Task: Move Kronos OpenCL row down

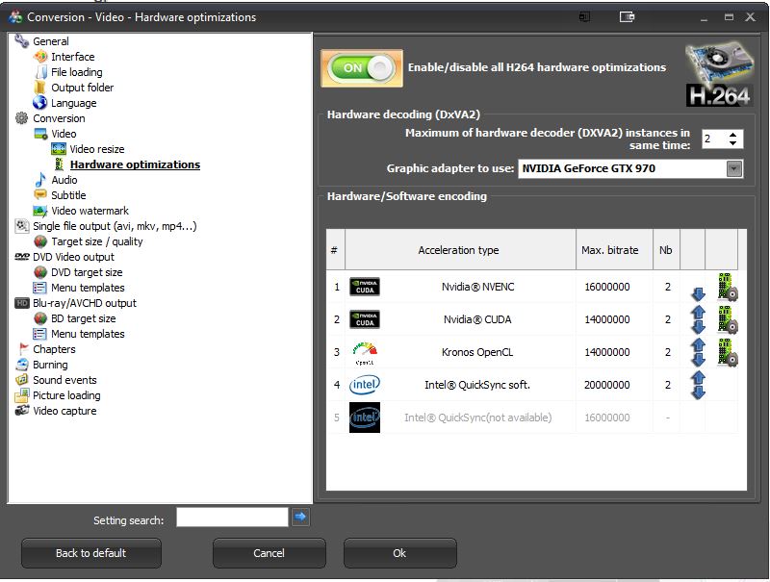Action: (x=699, y=360)
